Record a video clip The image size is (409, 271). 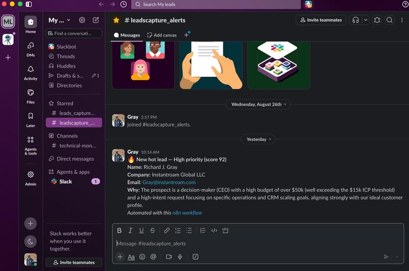(x=169, y=257)
